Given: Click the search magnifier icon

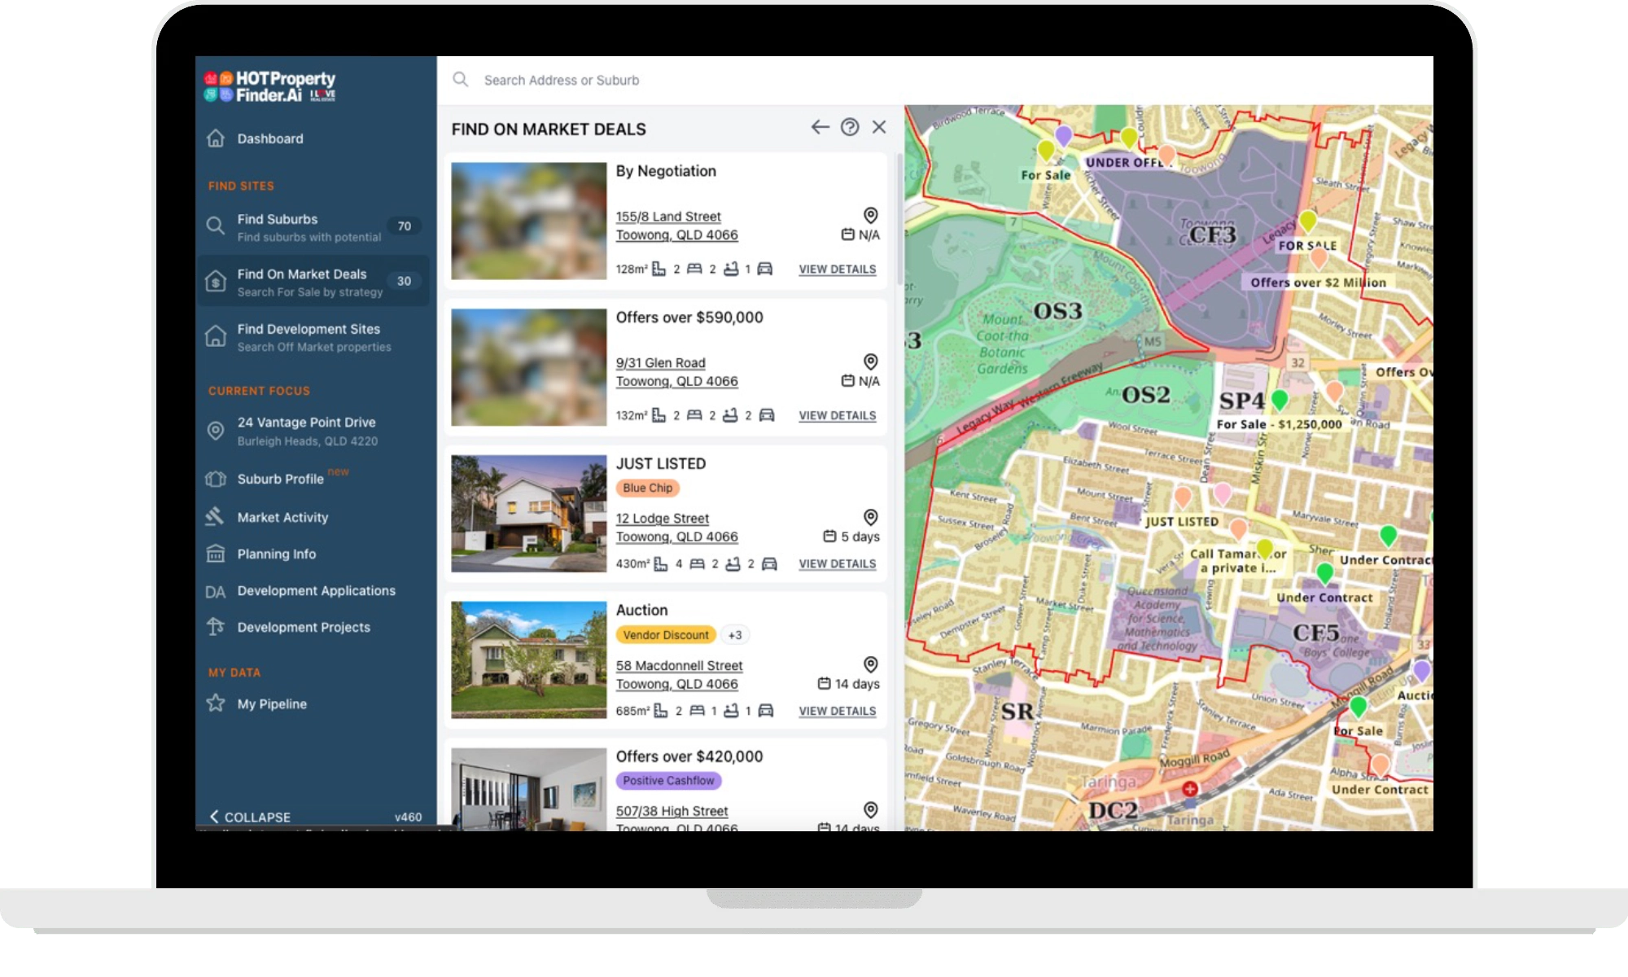Looking at the screenshot, I should [461, 80].
